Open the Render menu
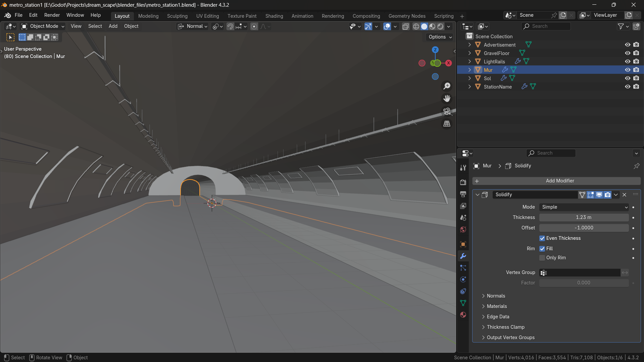Viewport: 644px width, 362px height. tap(52, 15)
